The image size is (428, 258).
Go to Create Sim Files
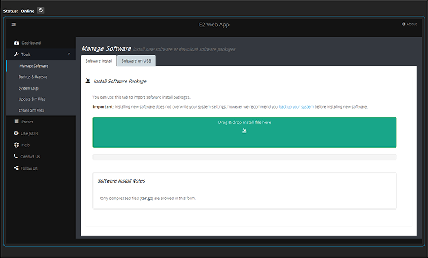pyautogui.click(x=41, y=110)
